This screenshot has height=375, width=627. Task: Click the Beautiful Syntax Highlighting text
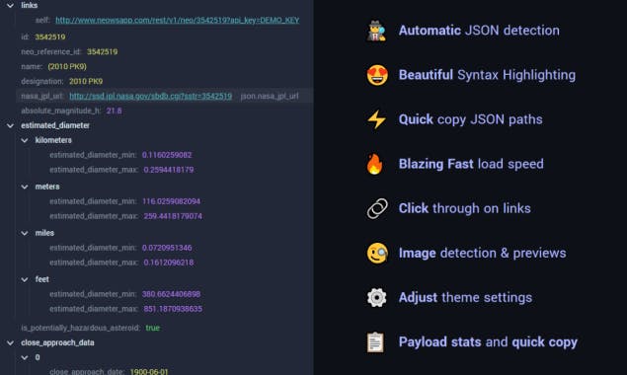click(x=487, y=75)
